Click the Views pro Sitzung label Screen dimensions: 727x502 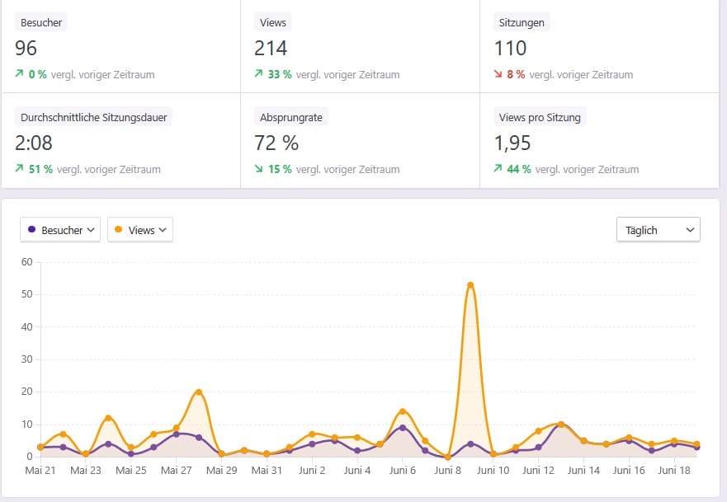[x=540, y=117]
